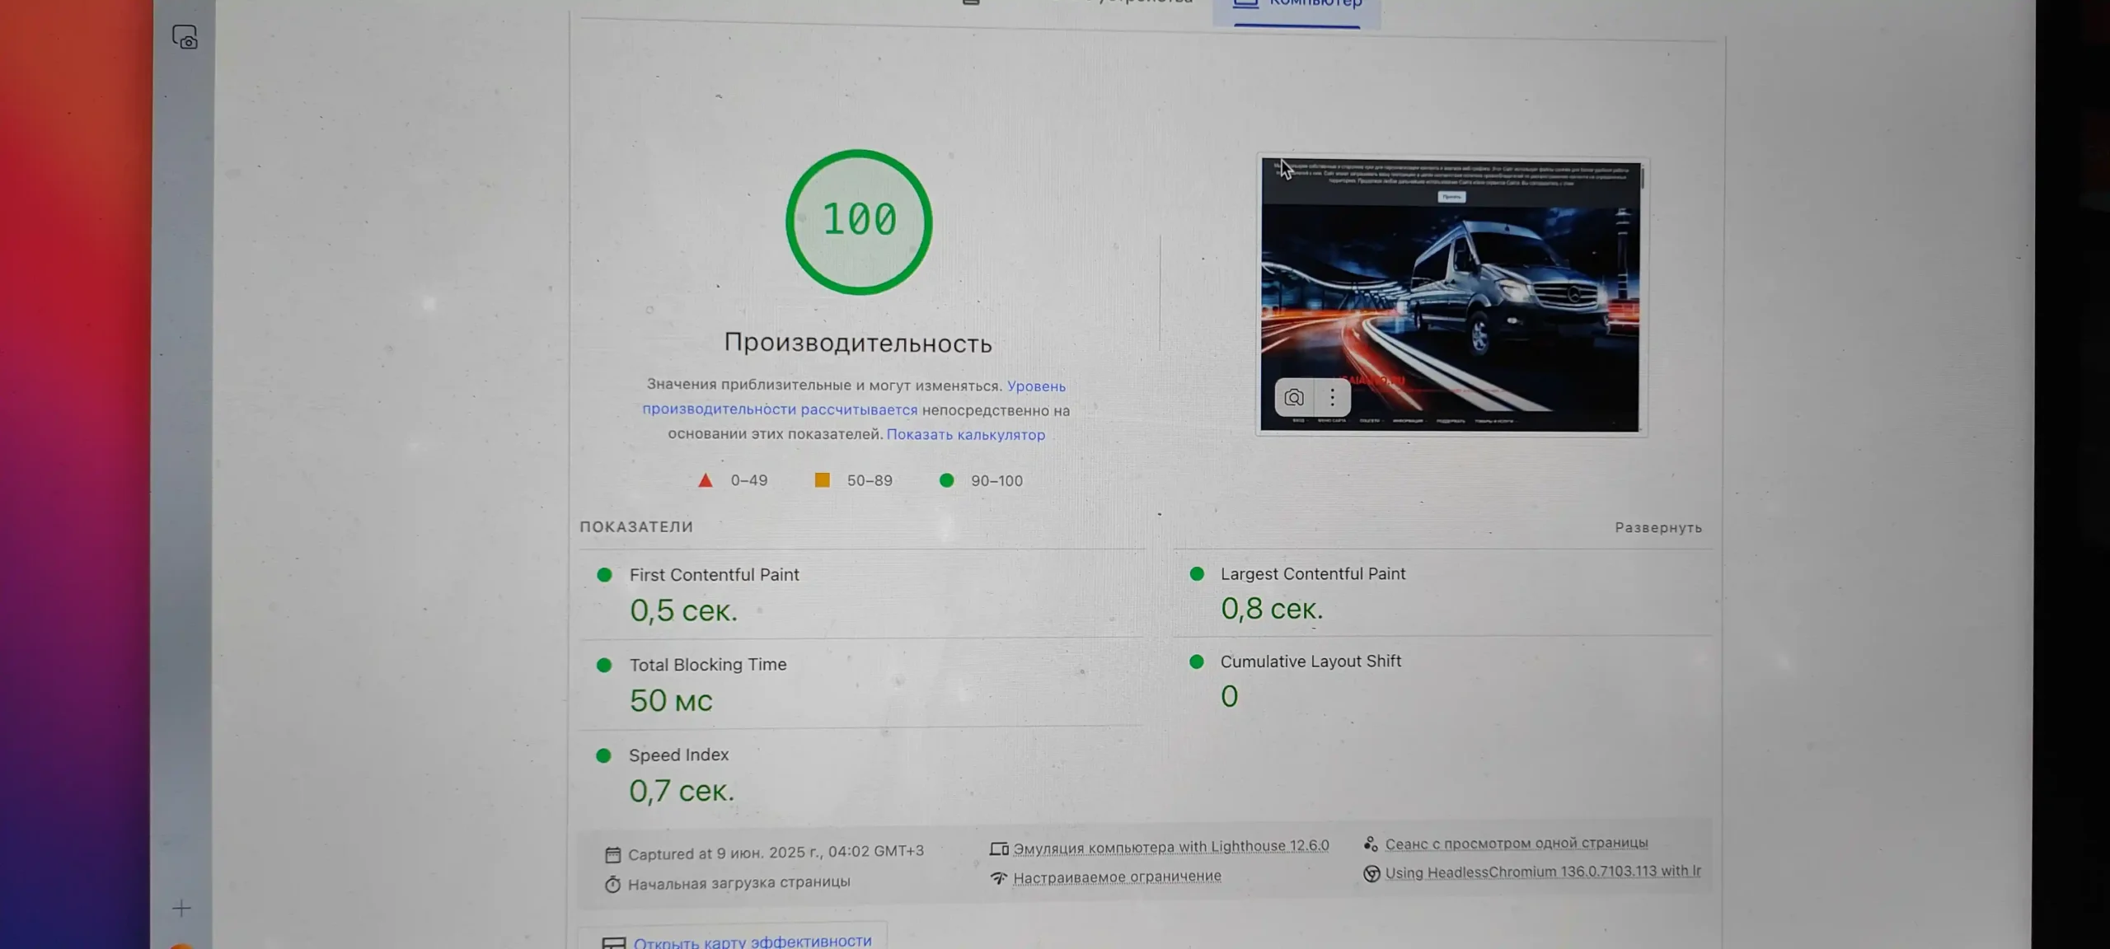Click the 100 performance score gauge
This screenshot has width=2110, height=949.
click(859, 221)
